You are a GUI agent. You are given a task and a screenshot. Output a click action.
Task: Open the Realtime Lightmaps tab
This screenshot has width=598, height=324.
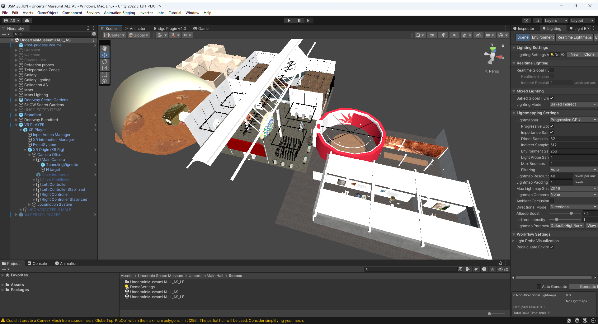pyautogui.click(x=574, y=37)
